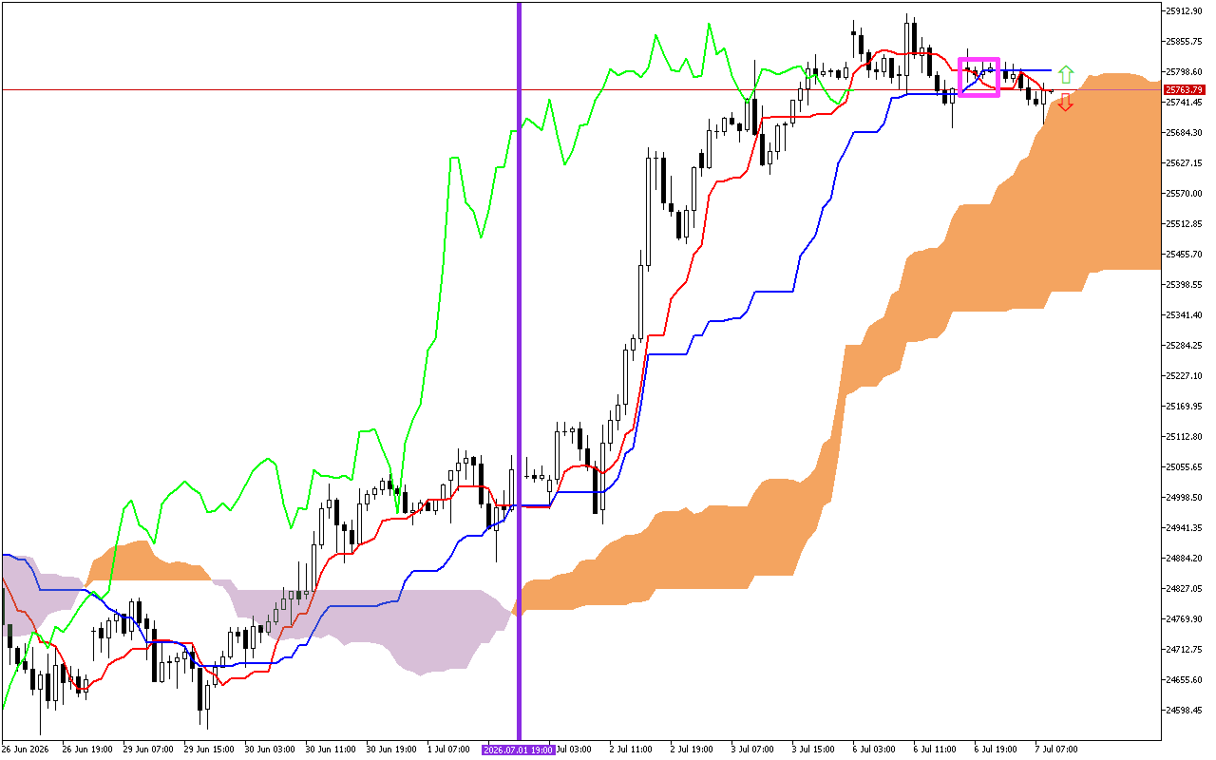Click time axis label 3 Jul 15:00

(x=814, y=750)
